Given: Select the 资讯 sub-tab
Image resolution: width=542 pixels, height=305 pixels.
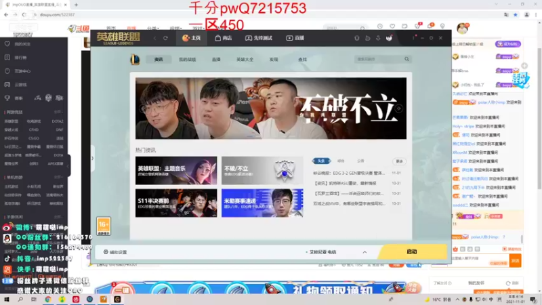Looking at the screenshot, I should [x=159, y=60].
